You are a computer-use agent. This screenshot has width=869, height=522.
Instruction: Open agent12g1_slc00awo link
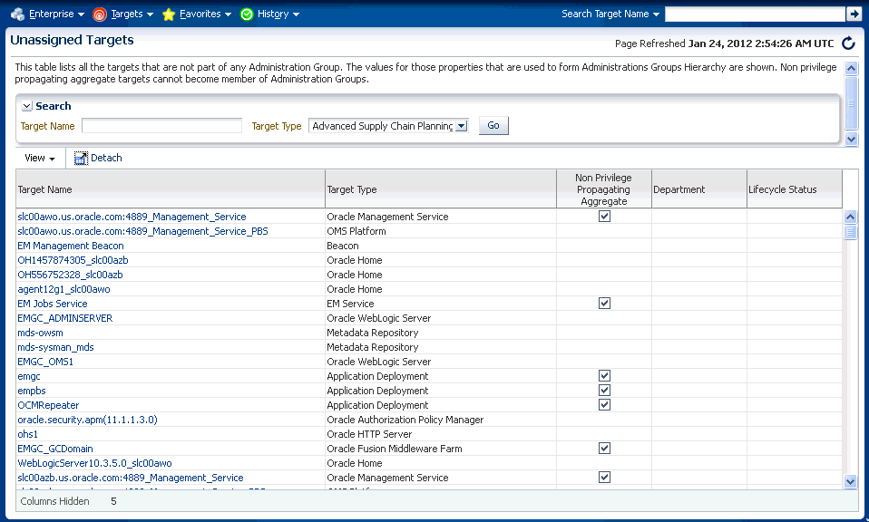pos(63,289)
